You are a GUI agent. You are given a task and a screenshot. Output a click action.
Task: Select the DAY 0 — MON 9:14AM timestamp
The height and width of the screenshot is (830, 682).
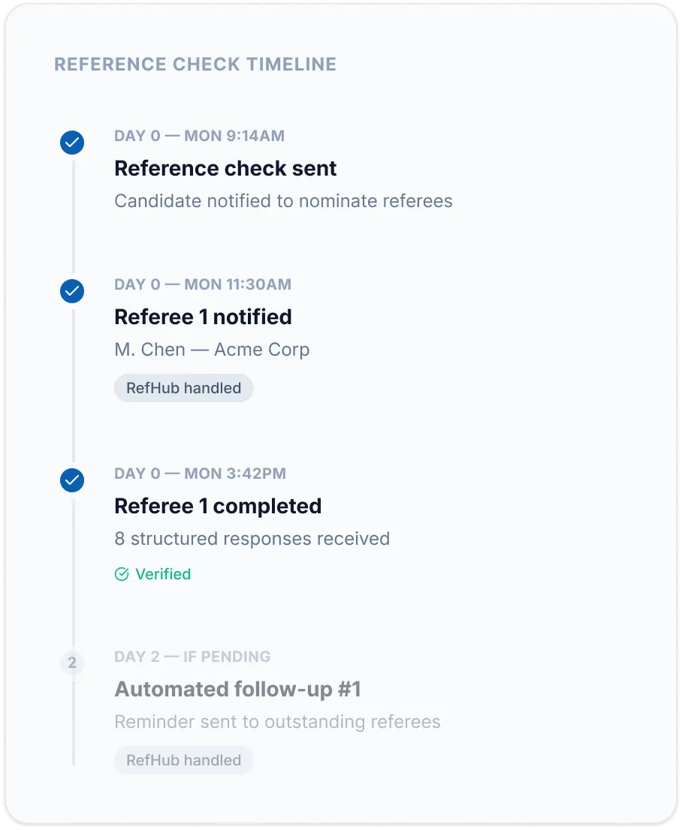tap(199, 136)
